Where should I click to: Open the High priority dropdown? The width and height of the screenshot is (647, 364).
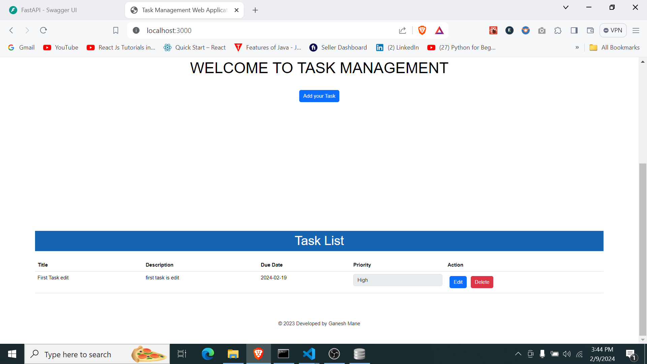pyautogui.click(x=398, y=280)
